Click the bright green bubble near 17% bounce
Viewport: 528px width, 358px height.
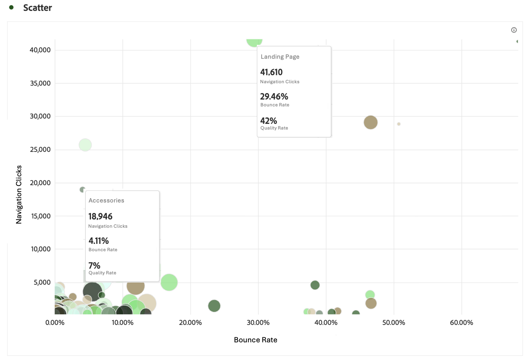(x=169, y=283)
